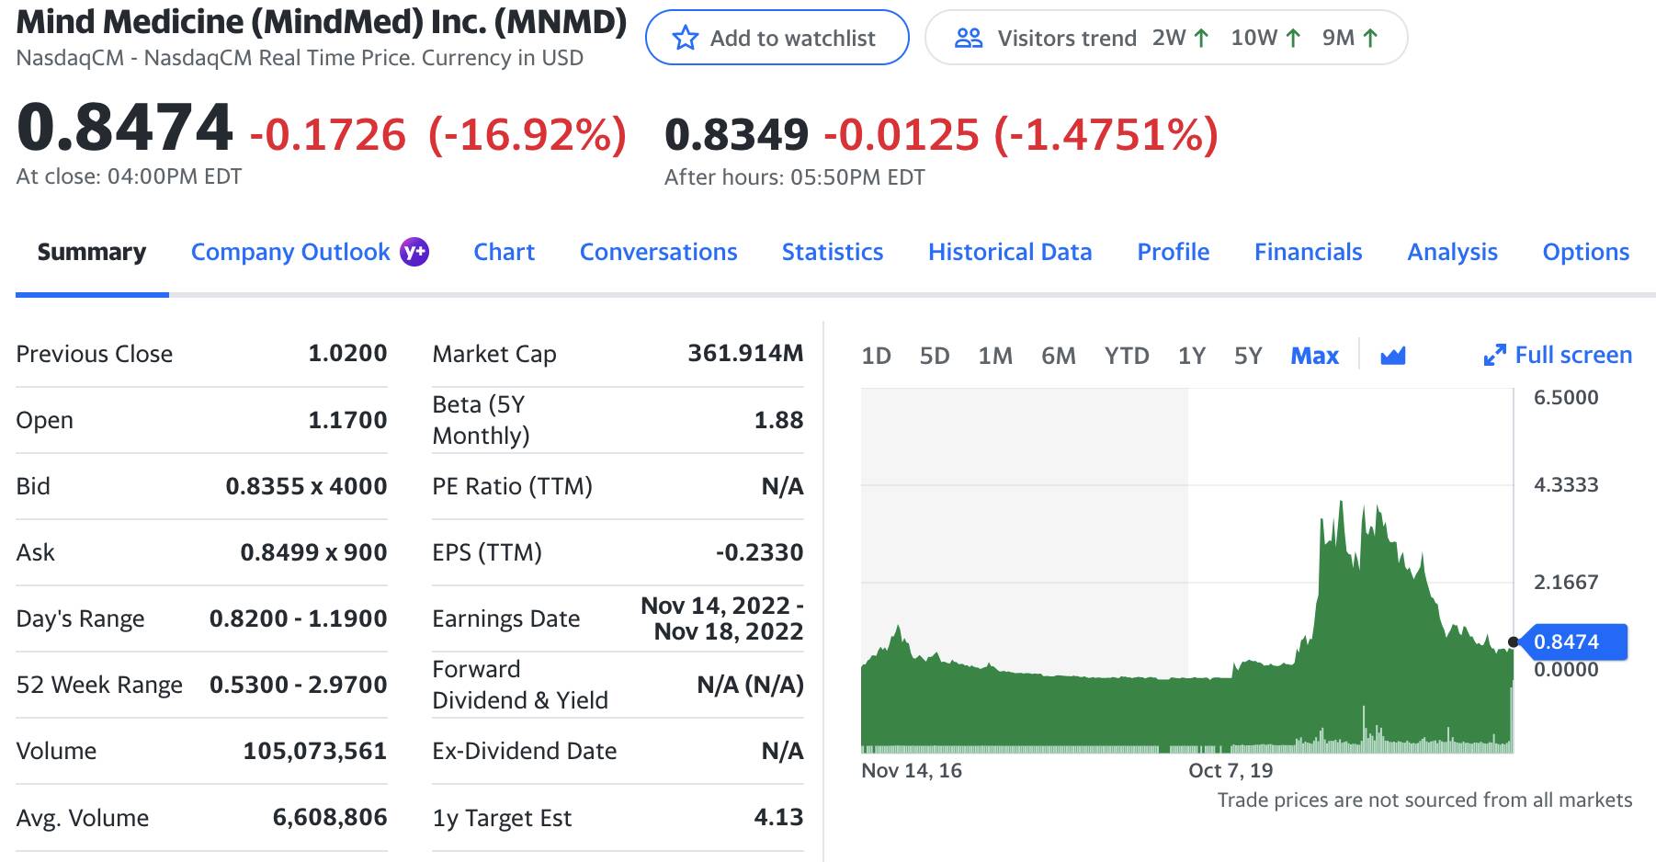This screenshot has height=862, width=1656.
Task: Click the visitors trend people icon
Action: click(969, 38)
